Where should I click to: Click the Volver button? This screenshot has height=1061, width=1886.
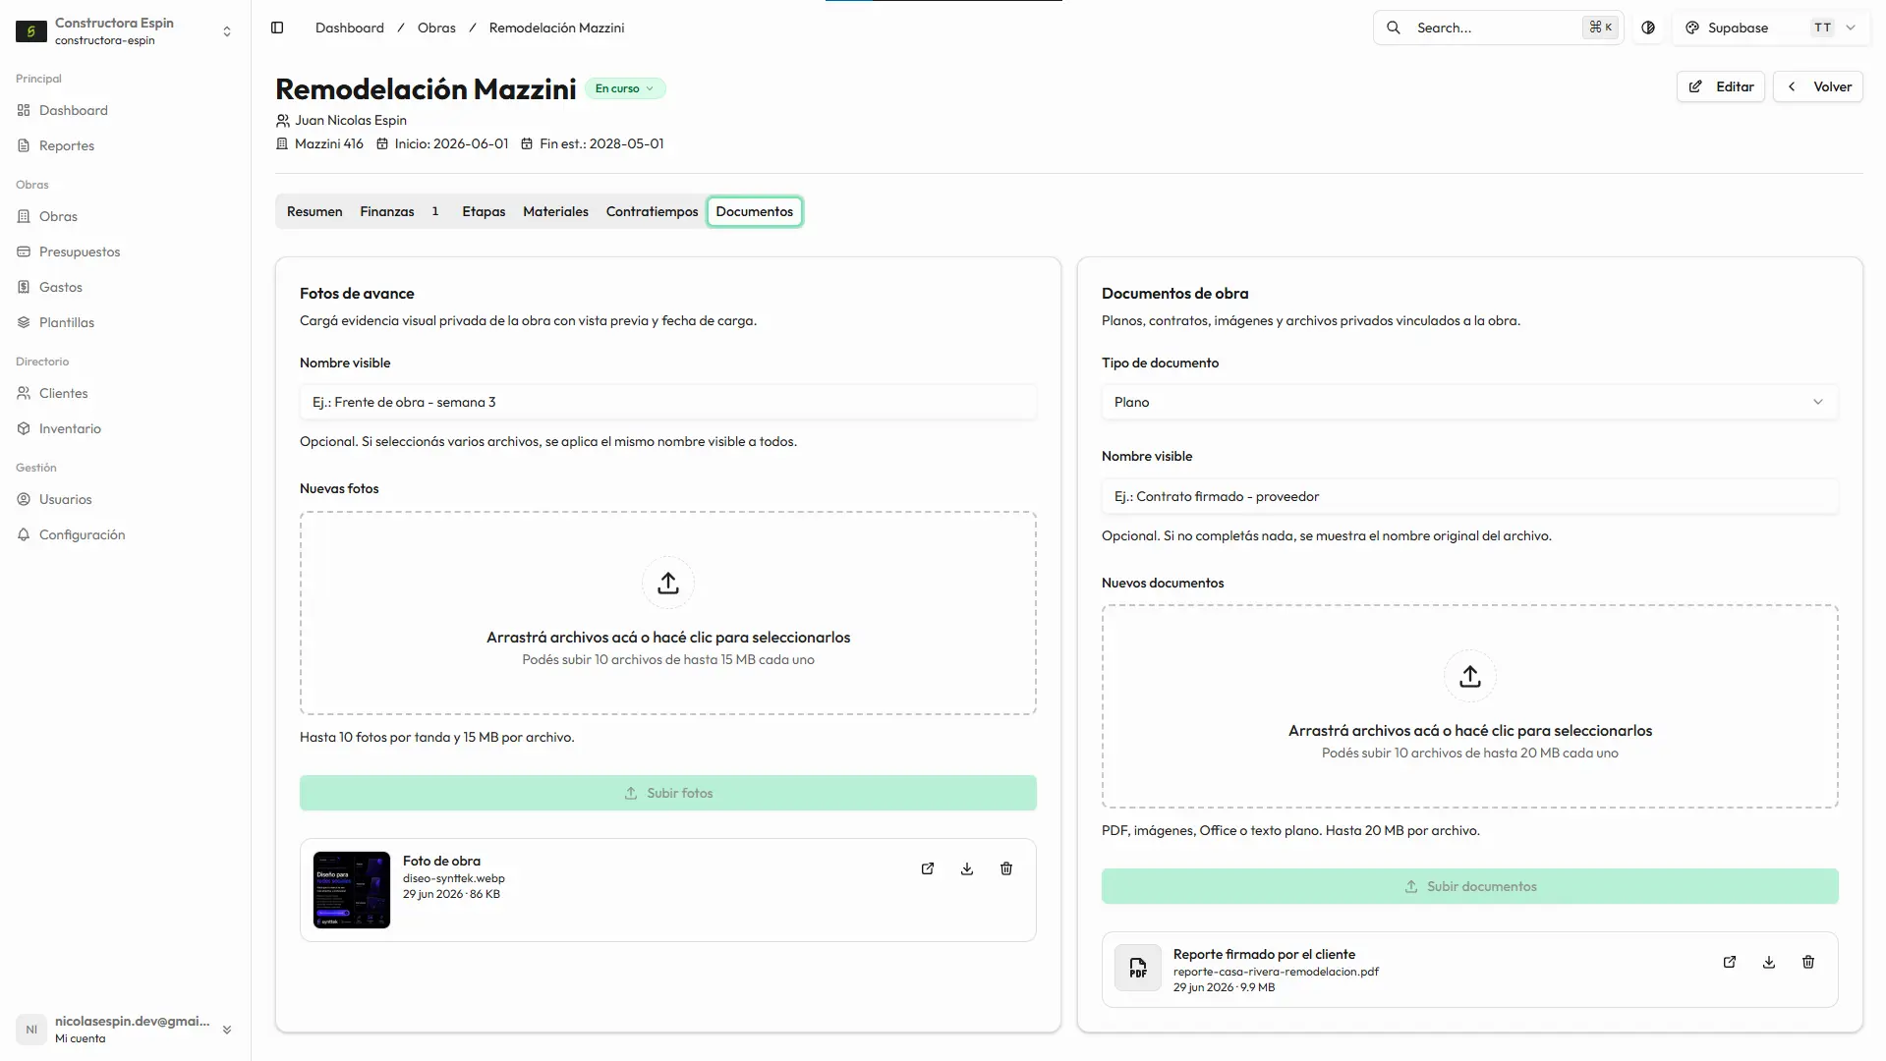[x=1818, y=86]
